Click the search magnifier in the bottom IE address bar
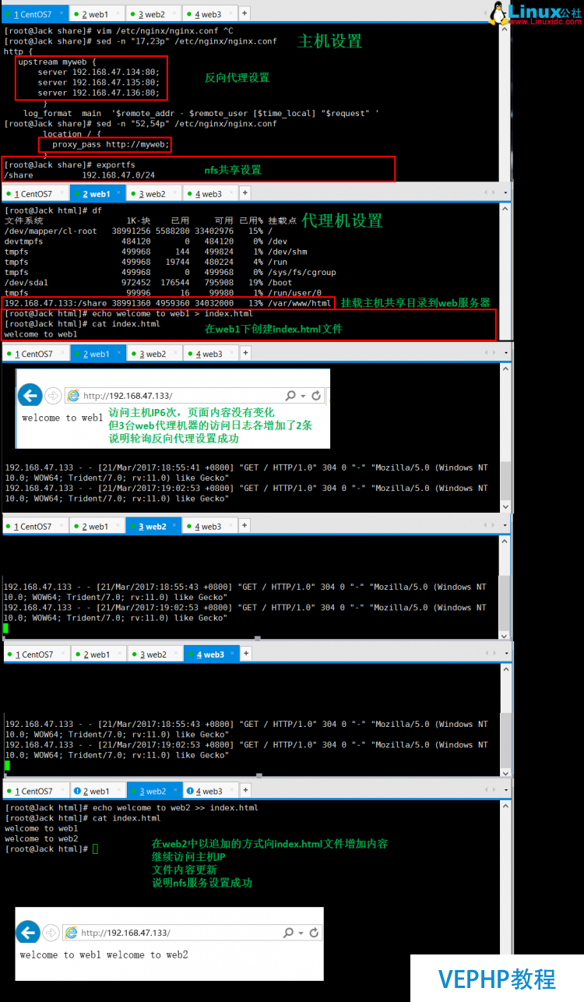This screenshot has height=1002, width=584. (289, 933)
